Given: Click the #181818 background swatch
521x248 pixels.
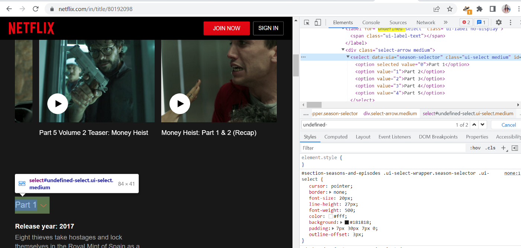Looking at the screenshot, I should click(x=346, y=222).
